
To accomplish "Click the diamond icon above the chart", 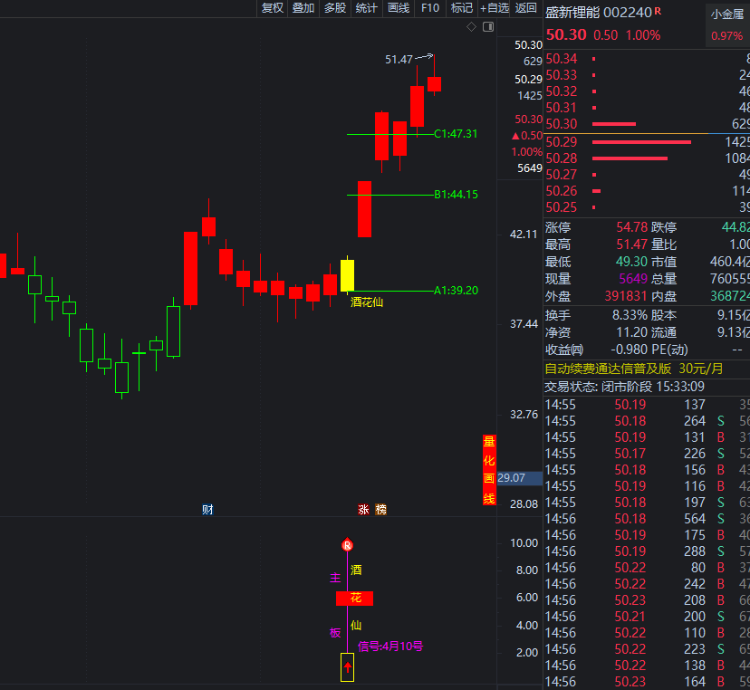I will (471, 27).
